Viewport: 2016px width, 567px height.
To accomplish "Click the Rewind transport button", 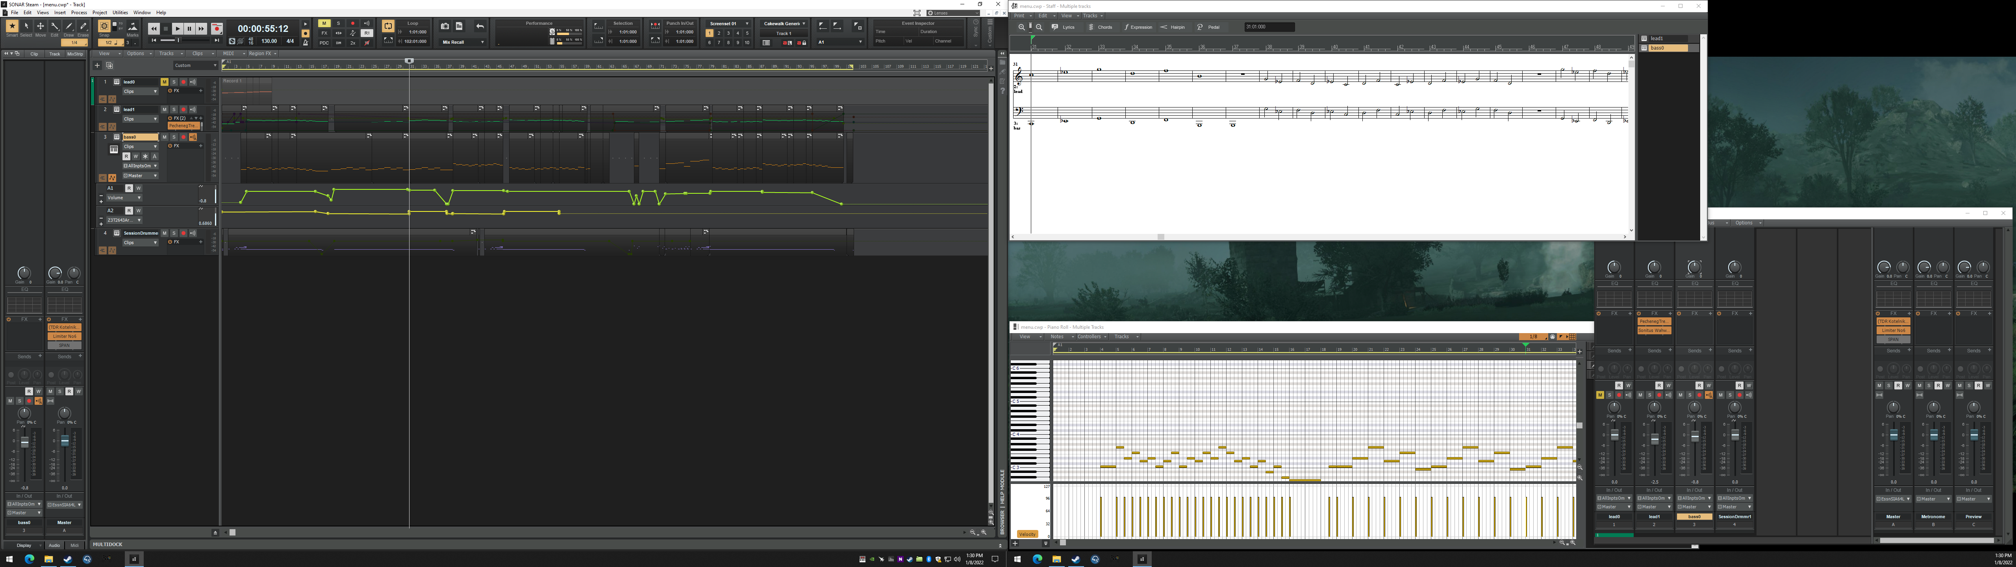I will (x=154, y=29).
